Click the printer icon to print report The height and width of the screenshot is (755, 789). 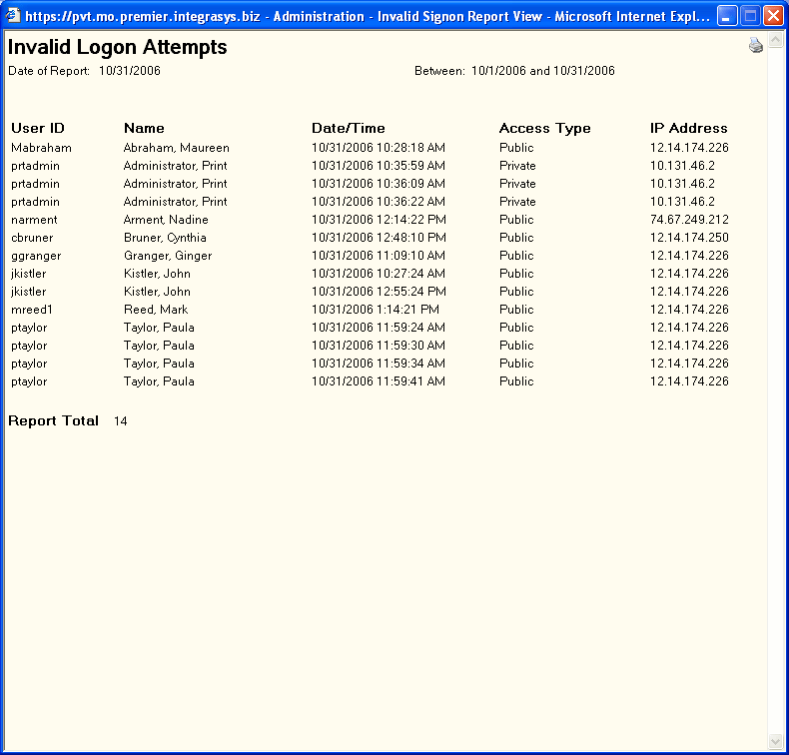point(755,45)
